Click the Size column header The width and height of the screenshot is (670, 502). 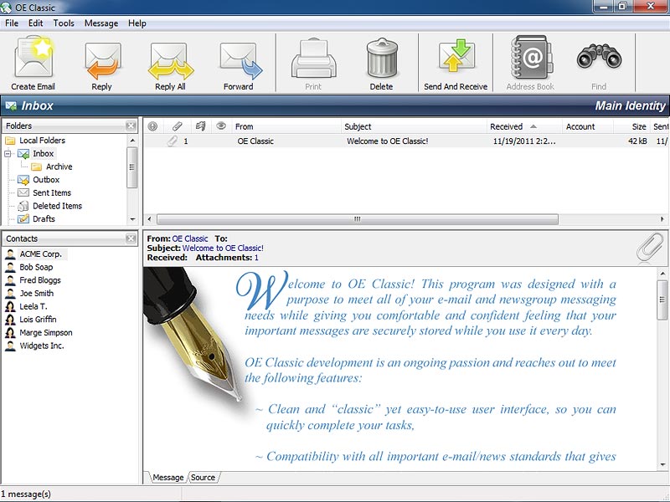(632, 126)
